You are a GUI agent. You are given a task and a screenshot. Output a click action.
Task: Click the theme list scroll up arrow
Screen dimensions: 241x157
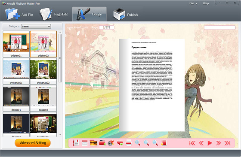point(60,32)
